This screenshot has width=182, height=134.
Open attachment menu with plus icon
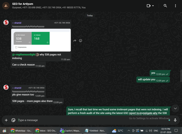pos(6,120)
